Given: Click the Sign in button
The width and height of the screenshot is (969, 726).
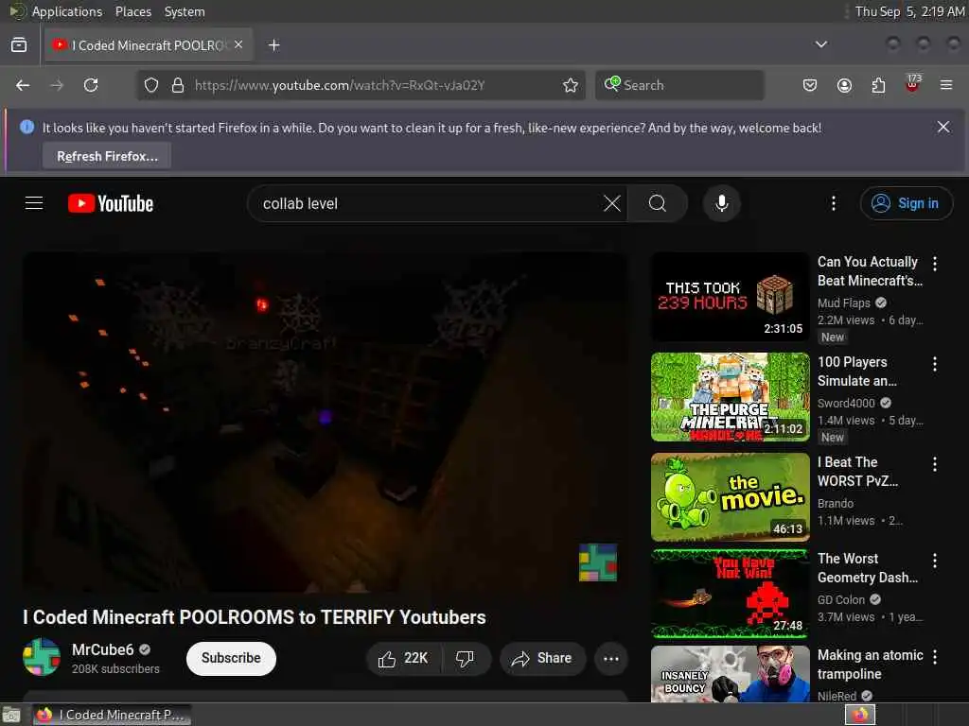Looking at the screenshot, I should click(x=906, y=203).
